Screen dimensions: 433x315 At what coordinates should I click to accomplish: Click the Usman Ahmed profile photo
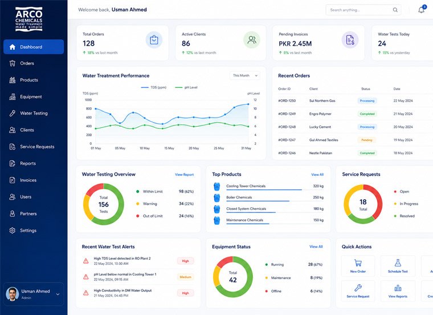pos(12,294)
